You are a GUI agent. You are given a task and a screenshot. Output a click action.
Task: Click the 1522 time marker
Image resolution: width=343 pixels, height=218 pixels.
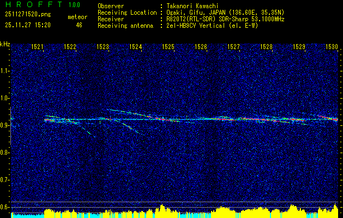click(x=70, y=46)
